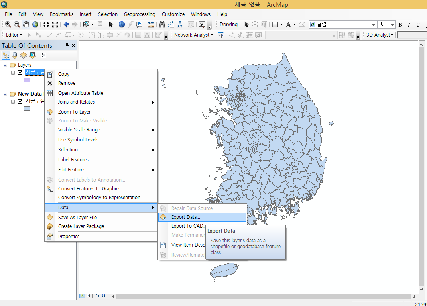Refresh the map view
This screenshot has height=306, width=427.
[x=97, y=296]
